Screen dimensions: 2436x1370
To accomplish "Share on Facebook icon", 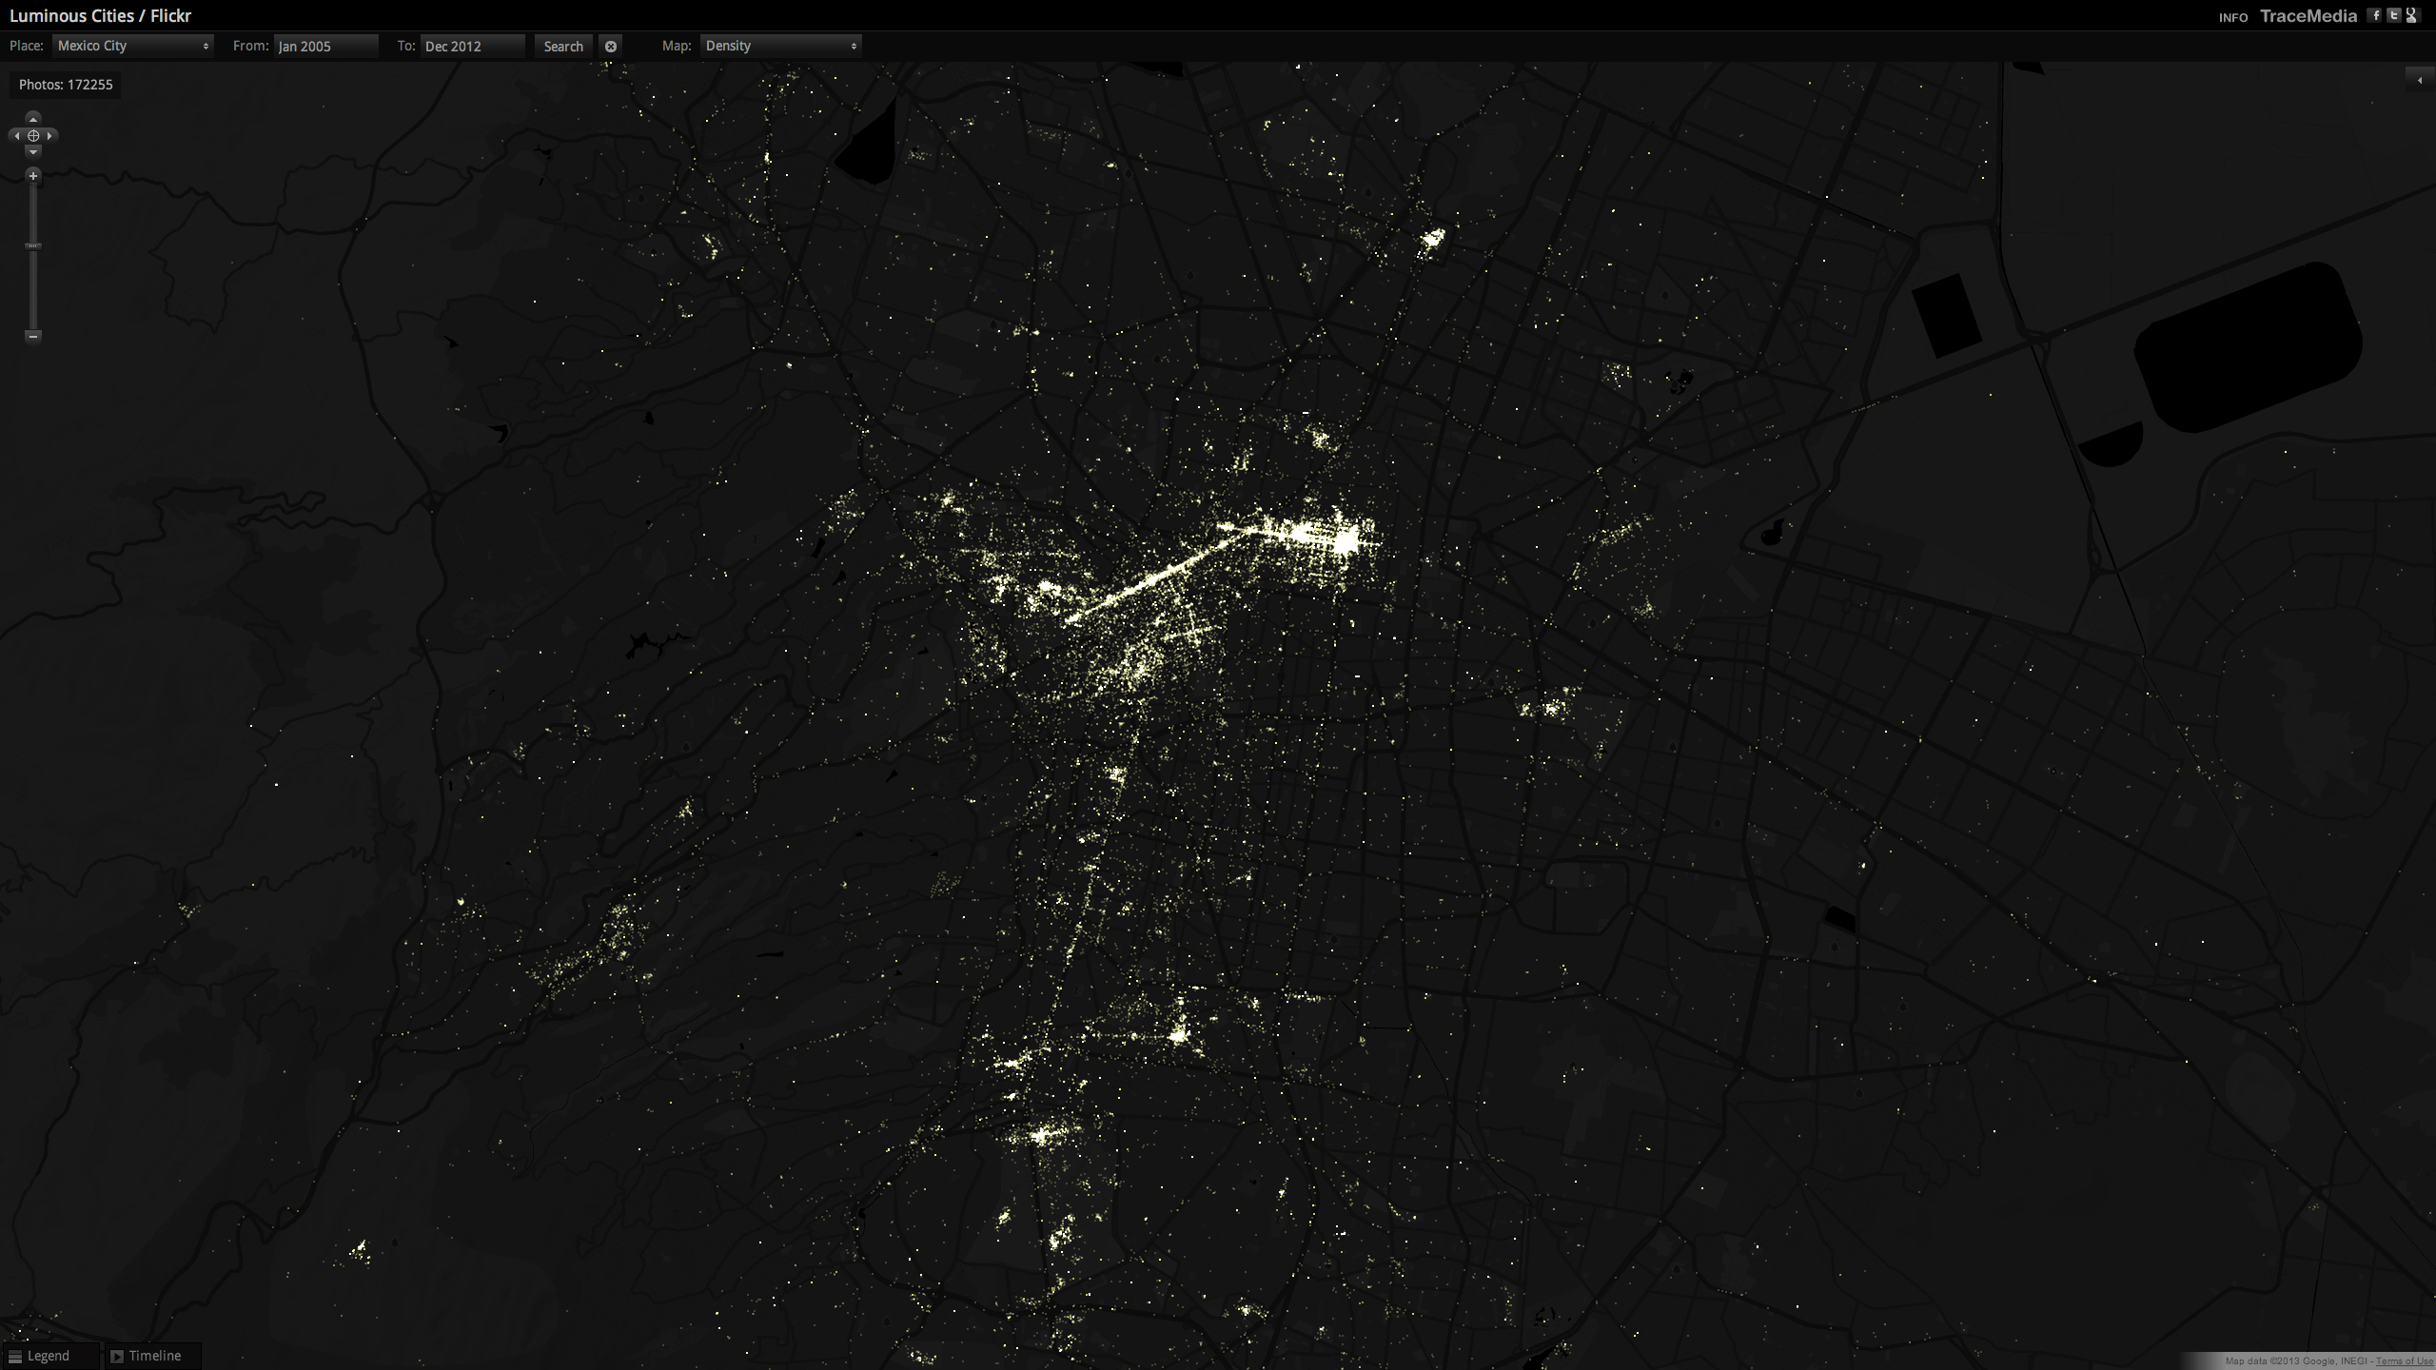I will tap(2375, 15).
